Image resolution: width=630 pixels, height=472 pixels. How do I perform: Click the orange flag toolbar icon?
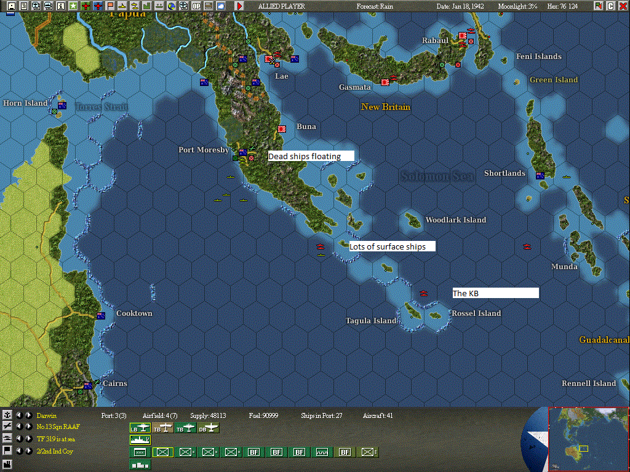[110, 6]
